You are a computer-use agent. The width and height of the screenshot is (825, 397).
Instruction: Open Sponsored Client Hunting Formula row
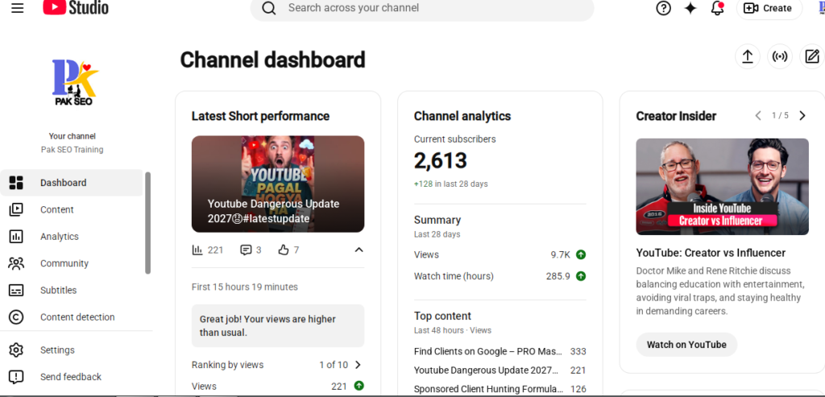point(500,389)
